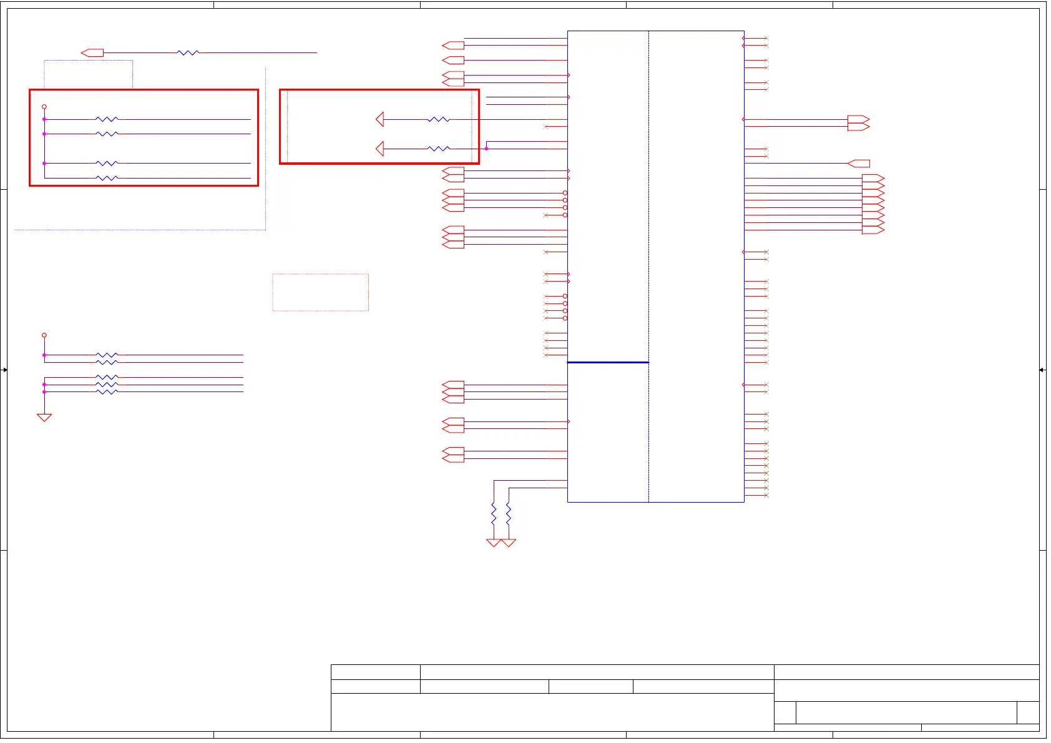
Task: Select the right ground symbol below the IC
Action: coord(509,543)
